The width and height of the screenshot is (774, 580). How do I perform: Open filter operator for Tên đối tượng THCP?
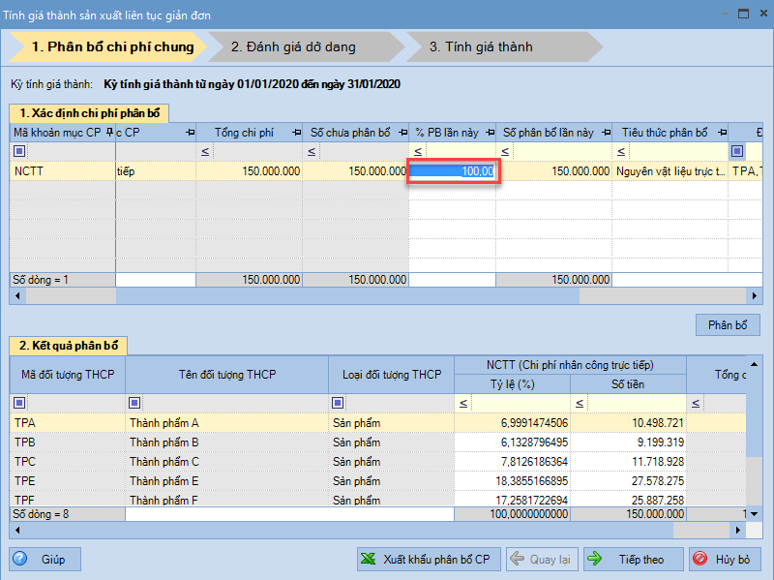click(x=134, y=403)
